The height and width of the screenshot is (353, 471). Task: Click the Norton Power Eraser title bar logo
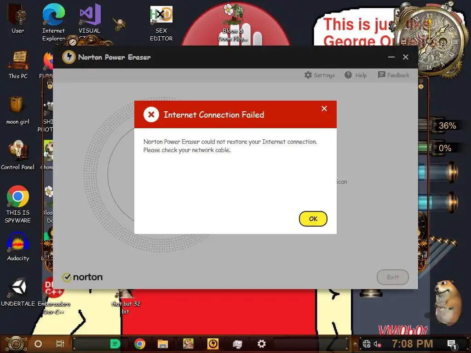pos(69,57)
